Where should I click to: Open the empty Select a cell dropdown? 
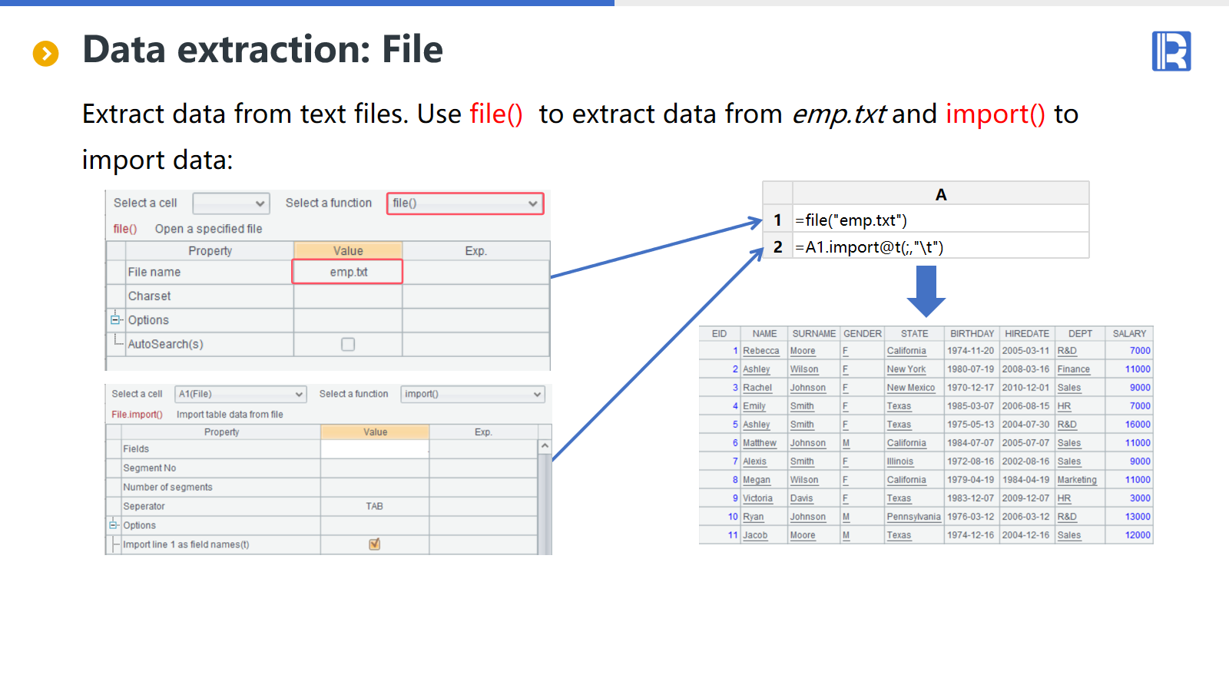(x=260, y=203)
